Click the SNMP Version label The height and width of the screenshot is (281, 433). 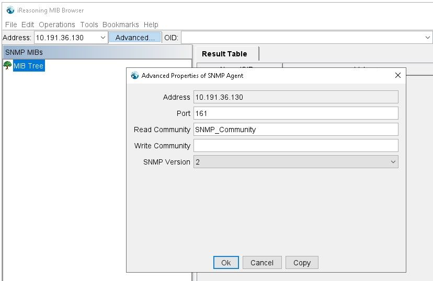pyautogui.click(x=166, y=162)
